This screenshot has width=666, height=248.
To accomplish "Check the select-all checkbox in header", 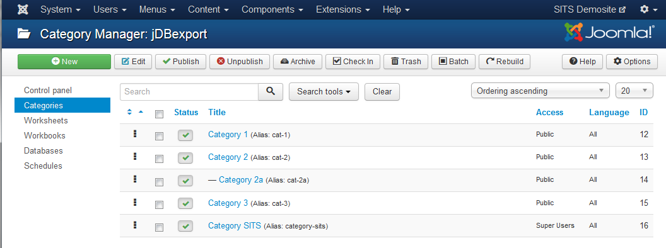I will [x=160, y=114].
